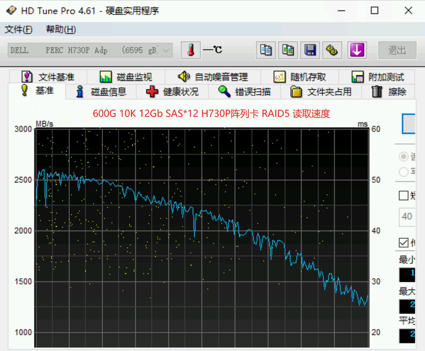Untick the checked checkbox below the 40 field
This screenshot has height=351, width=425.
coord(404,243)
